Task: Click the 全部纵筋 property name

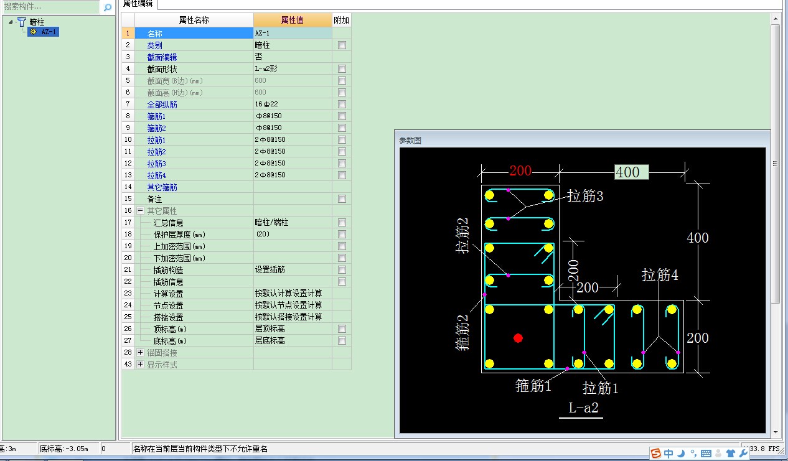Action: (162, 105)
